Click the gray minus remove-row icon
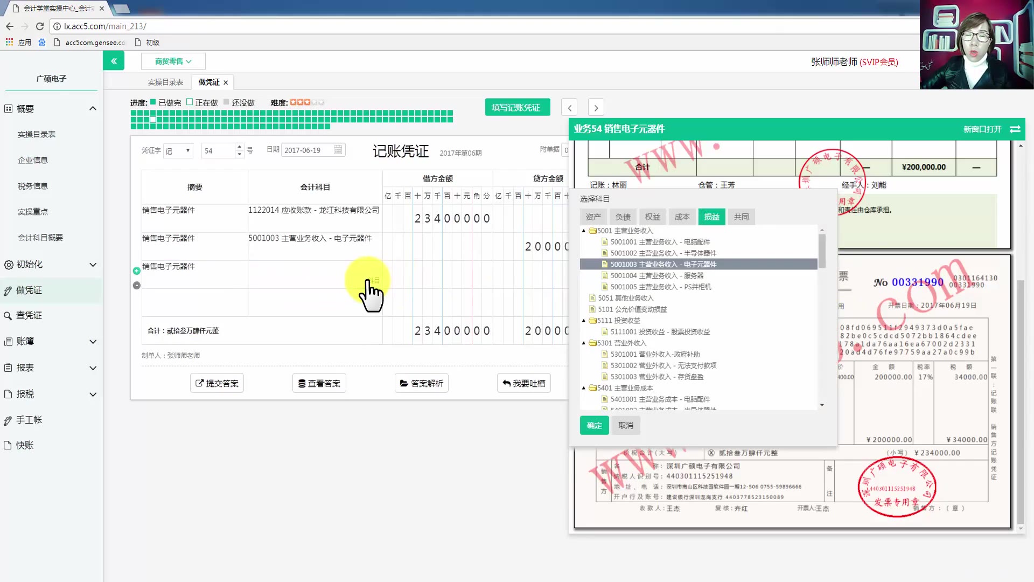This screenshot has height=582, width=1034. (137, 286)
